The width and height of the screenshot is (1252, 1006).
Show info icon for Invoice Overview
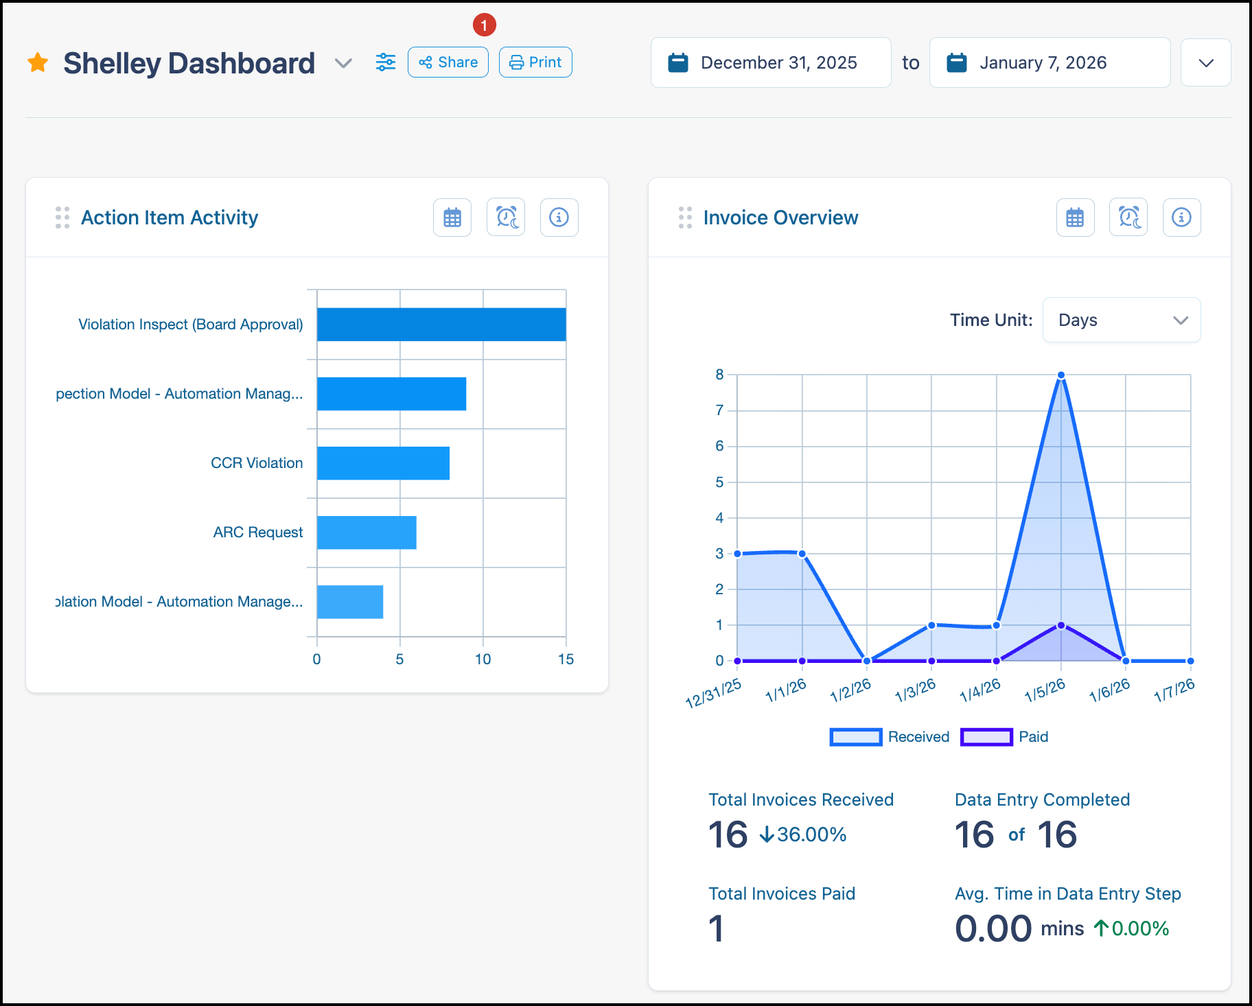click(x=1182, y=218)
